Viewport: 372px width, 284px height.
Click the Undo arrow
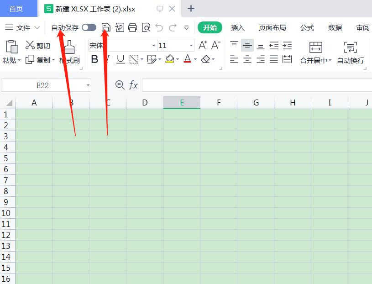coord(159,27)
